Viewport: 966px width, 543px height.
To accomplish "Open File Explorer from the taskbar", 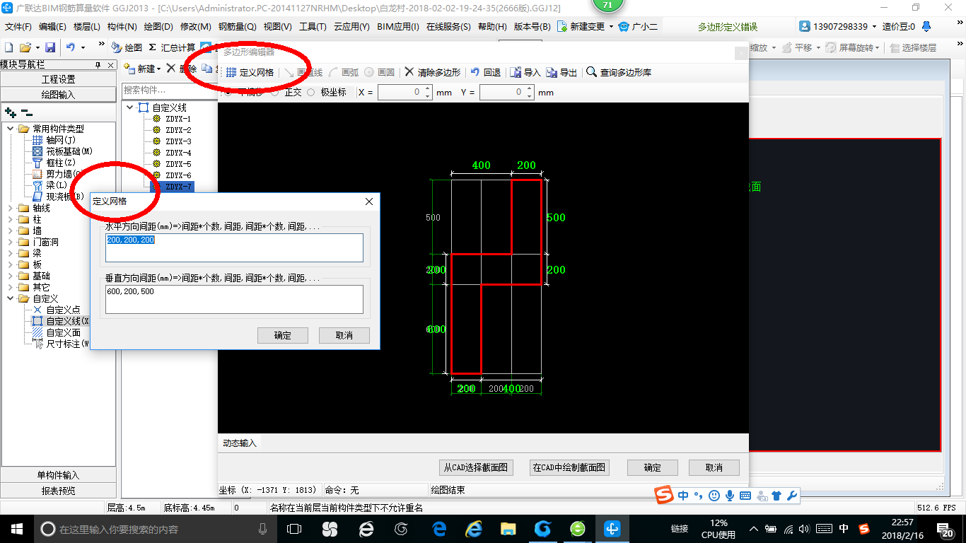I will point(508,528).
